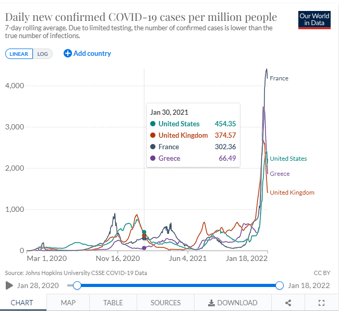Image resolution: width=339 pixels, height=311 pixels.
Task: Click the Add country link
Action: coord(92,53)
